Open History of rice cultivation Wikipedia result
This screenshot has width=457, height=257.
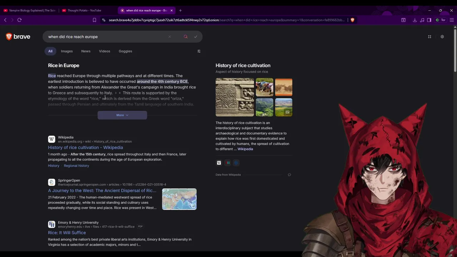86,147
